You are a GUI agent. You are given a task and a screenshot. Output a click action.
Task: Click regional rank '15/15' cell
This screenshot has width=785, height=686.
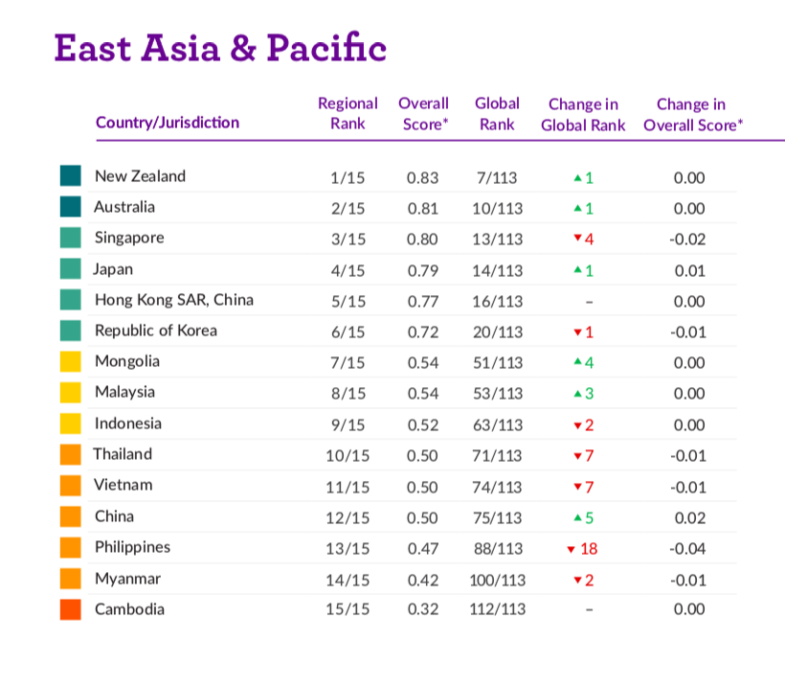pos(348,610)
